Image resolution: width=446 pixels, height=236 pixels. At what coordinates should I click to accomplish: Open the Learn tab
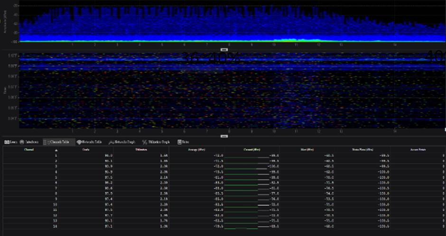[11, 142]
